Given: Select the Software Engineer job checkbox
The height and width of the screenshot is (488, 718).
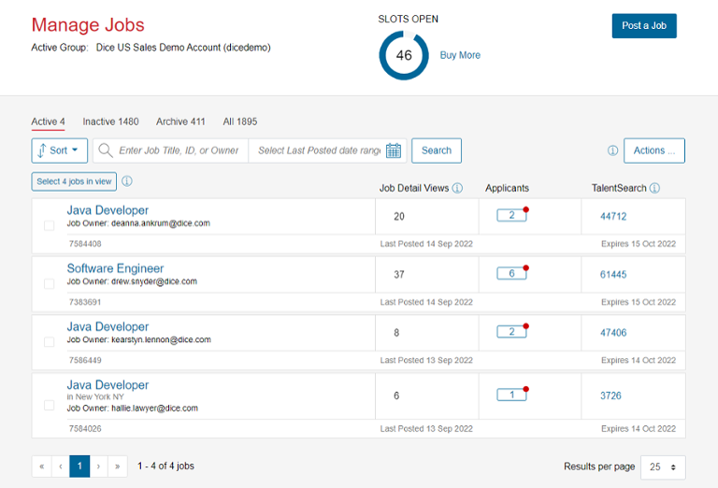Looking at the screenshot, I should [50, 283].
